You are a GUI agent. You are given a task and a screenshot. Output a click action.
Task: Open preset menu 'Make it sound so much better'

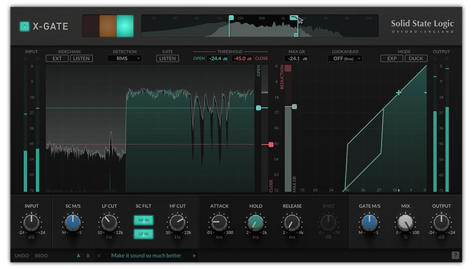[146, 255]
